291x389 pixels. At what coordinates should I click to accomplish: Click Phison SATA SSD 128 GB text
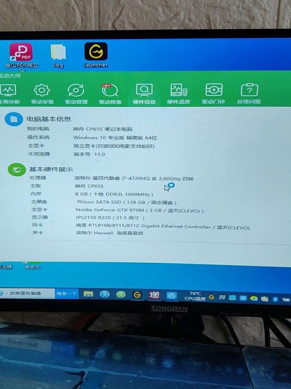127,203
